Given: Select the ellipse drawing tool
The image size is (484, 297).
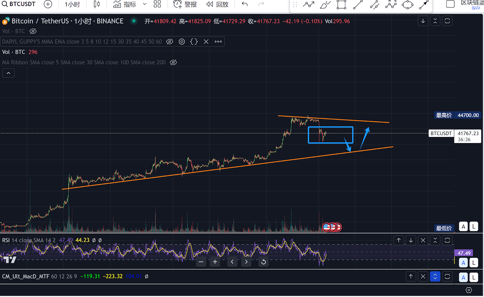Looking at the screenshot, I should (x=407, y=5).
